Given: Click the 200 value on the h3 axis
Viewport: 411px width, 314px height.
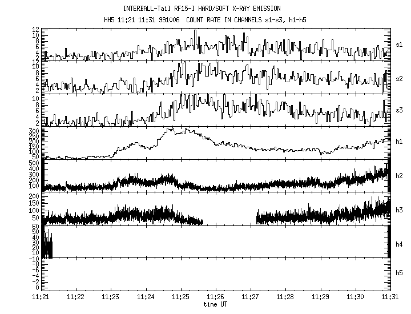Looking at the screenshot, I should 34,196.
